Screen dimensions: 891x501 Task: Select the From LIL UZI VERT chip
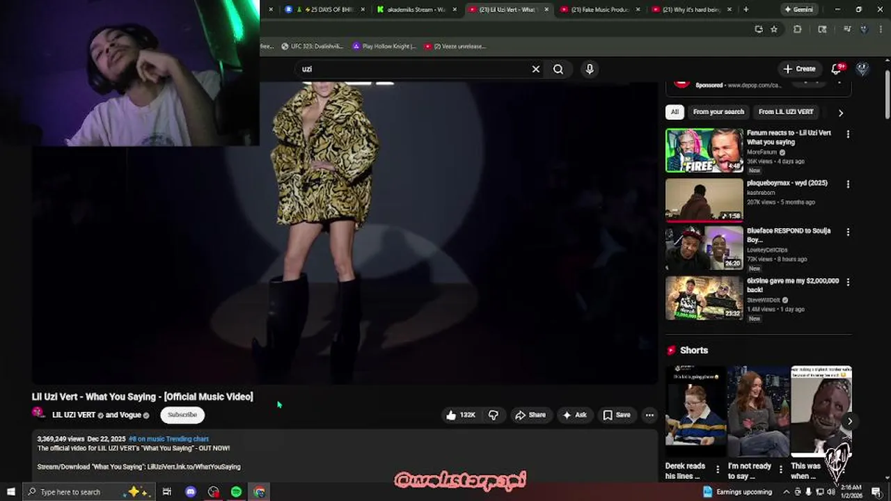click(785, 112)
